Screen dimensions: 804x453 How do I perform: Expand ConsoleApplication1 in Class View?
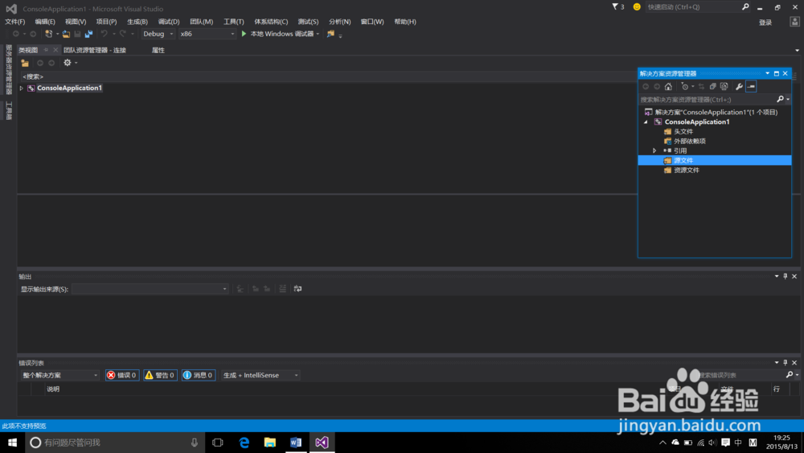click(x=22, y=89)
